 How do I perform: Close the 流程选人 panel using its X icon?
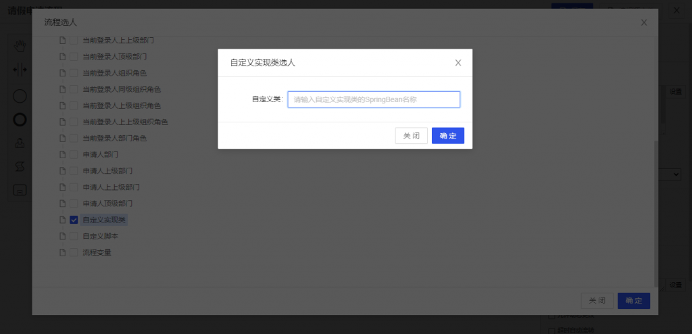pyautogui.click(x=643, y=22)
